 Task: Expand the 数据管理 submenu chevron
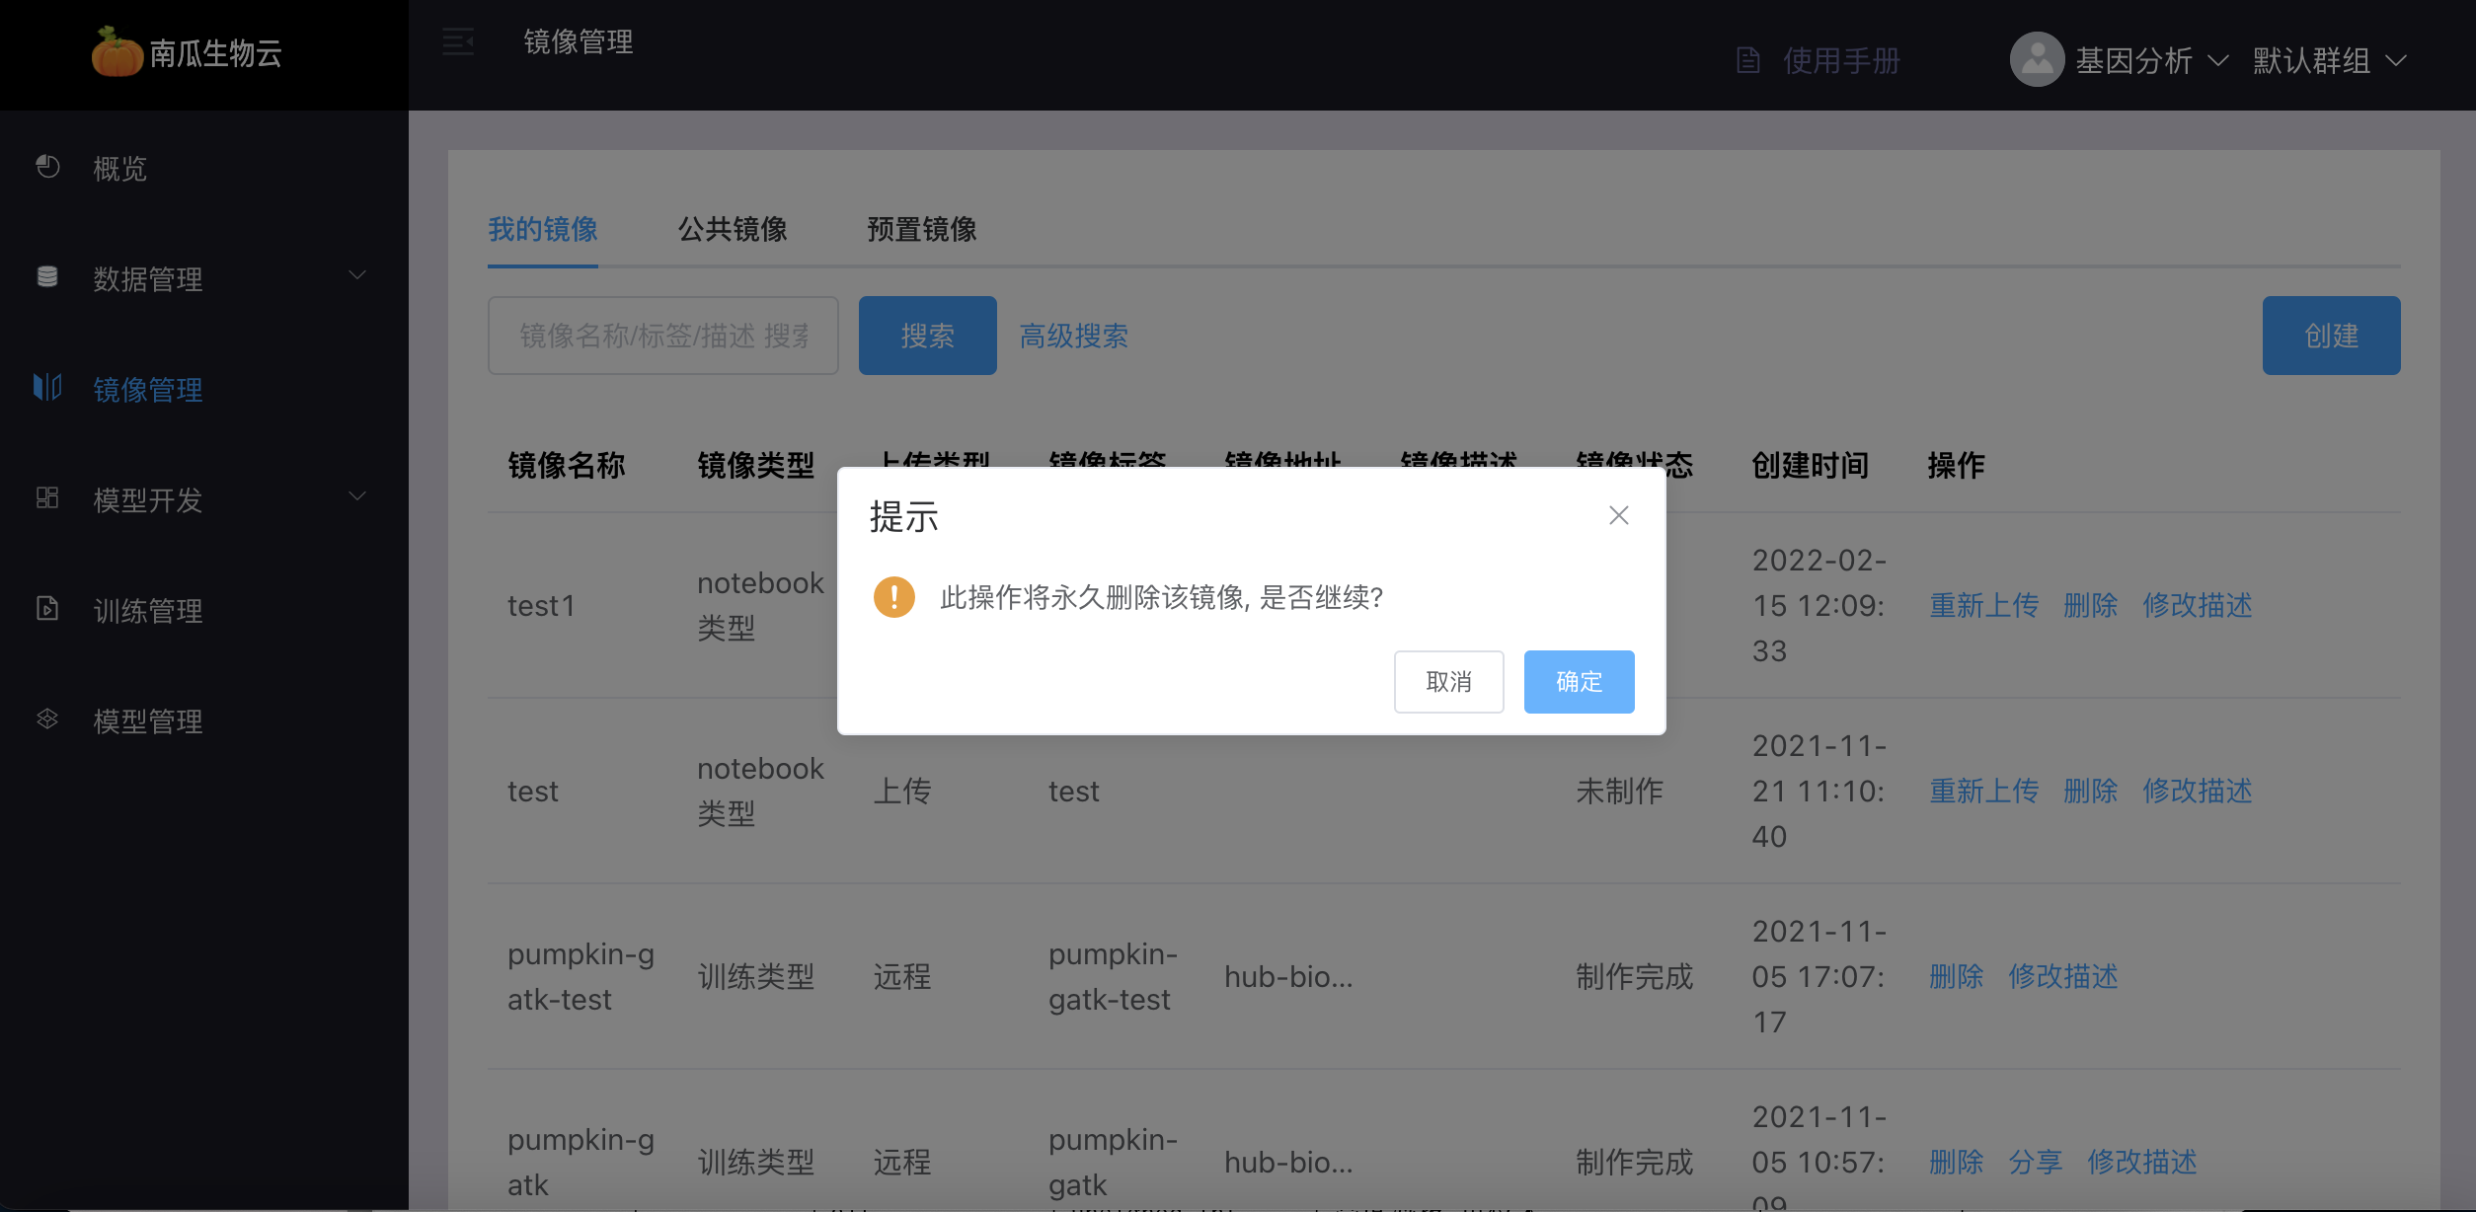357,275
